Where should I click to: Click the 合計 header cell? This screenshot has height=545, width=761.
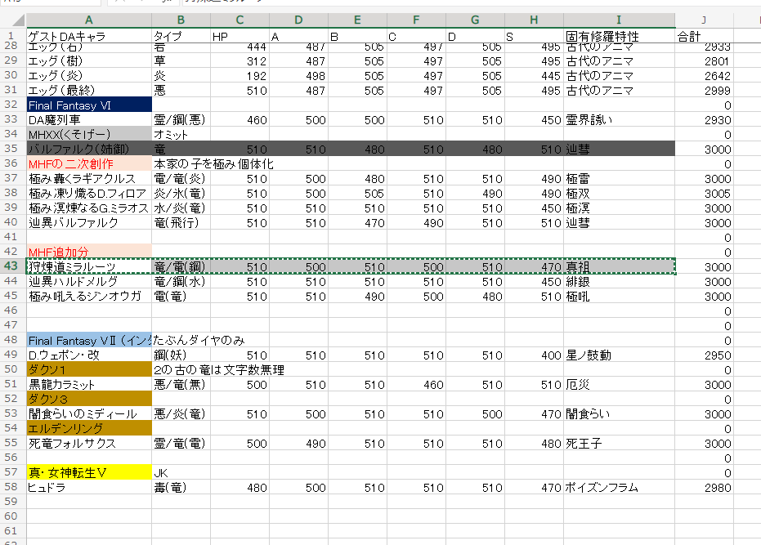[704, 37]
